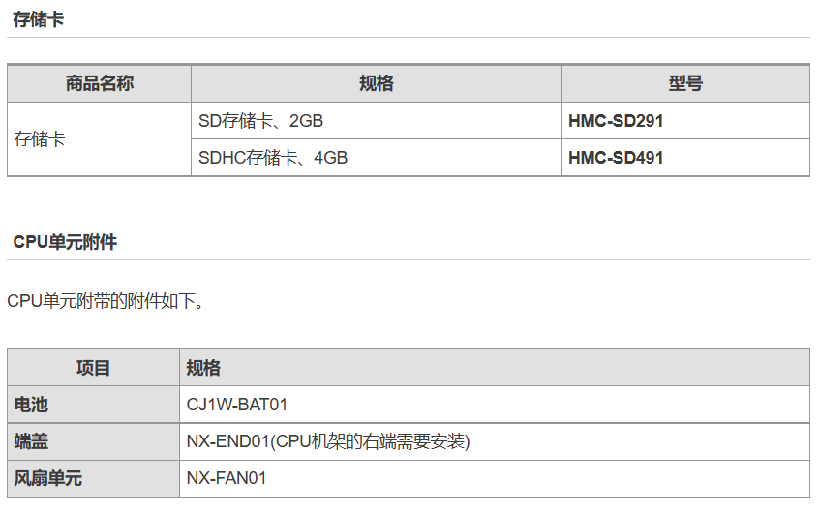Image resolution: width=819 pixels, height=514 pixels.
Task: Click the CJ1W-BAT01 battery model
Action: coord(237,405)
